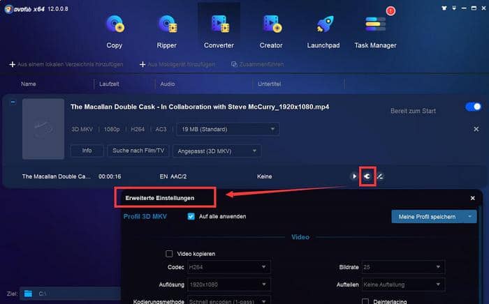
Task: Open the 19 MB (Standard) size dropdown
Action: (228, 129)
